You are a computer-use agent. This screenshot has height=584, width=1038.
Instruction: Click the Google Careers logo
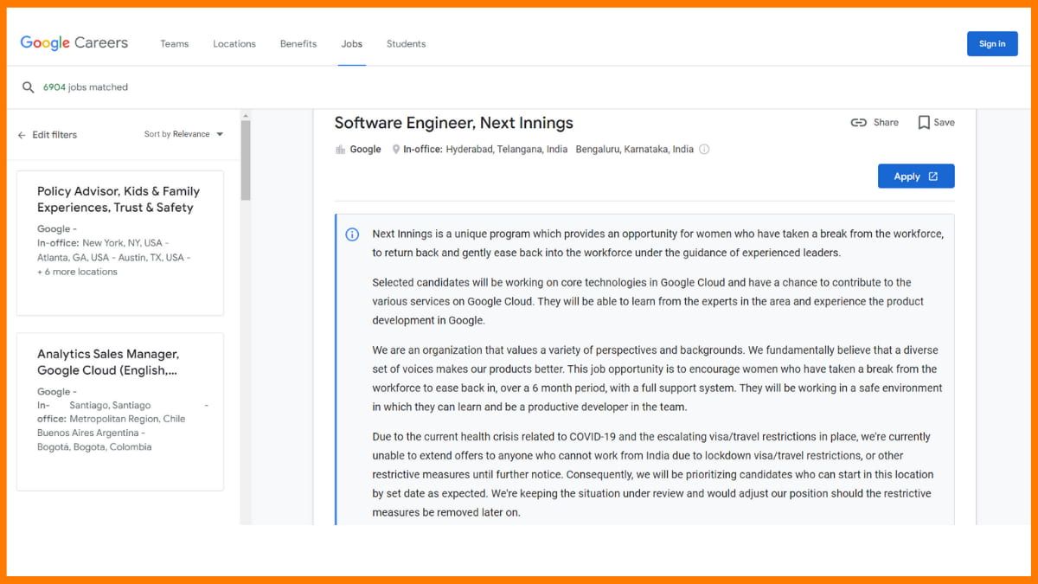pyautogui.click(x=74, y=43)
